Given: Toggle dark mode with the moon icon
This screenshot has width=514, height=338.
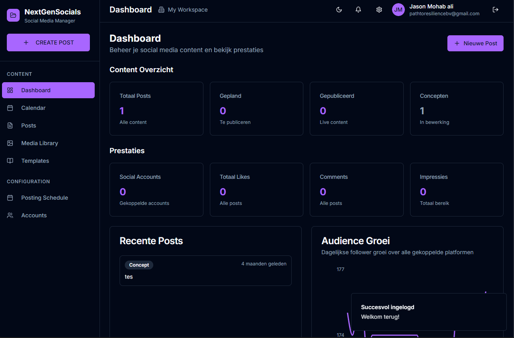Looking at the screenshot, I should [x=339, y=10].
